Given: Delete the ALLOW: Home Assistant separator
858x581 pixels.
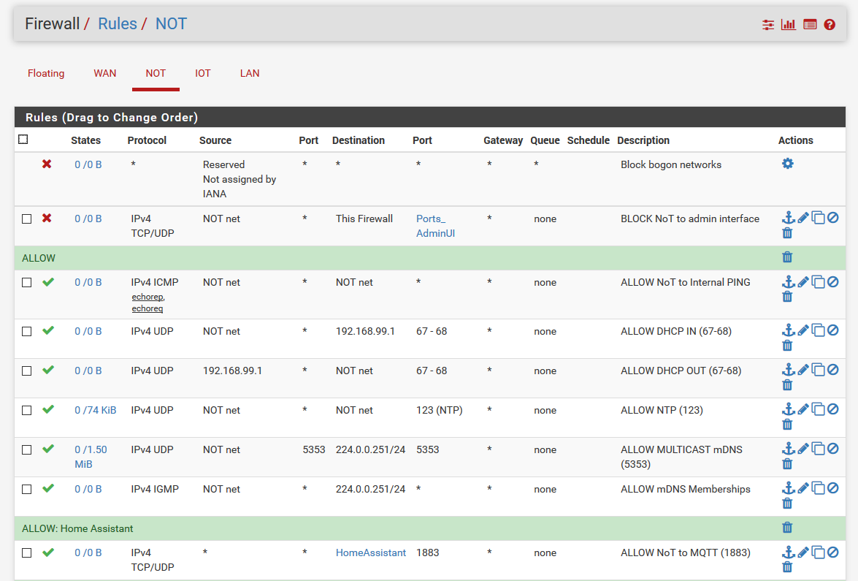Looking at the screenshot, I should coord(787,528).
